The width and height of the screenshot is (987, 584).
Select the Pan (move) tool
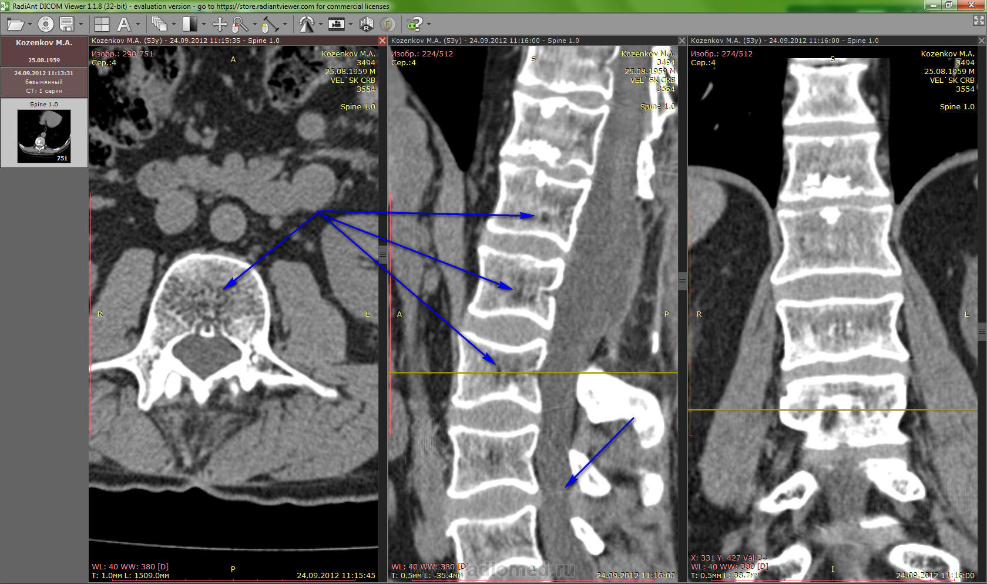tap(219, 24)
